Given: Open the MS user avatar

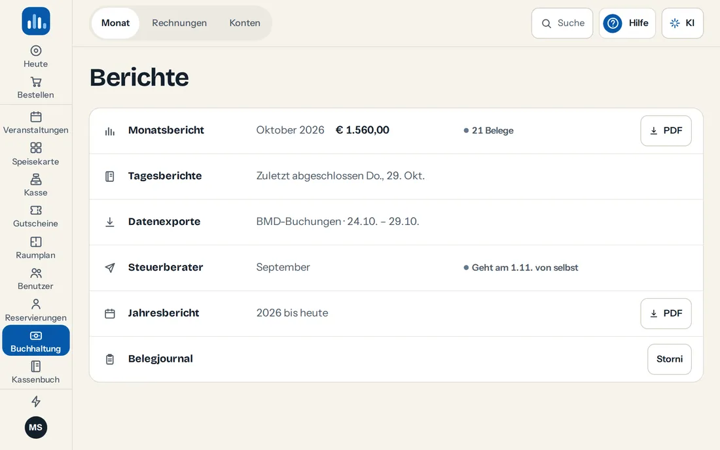Looking at the screenshot, I should click(36, 428).
